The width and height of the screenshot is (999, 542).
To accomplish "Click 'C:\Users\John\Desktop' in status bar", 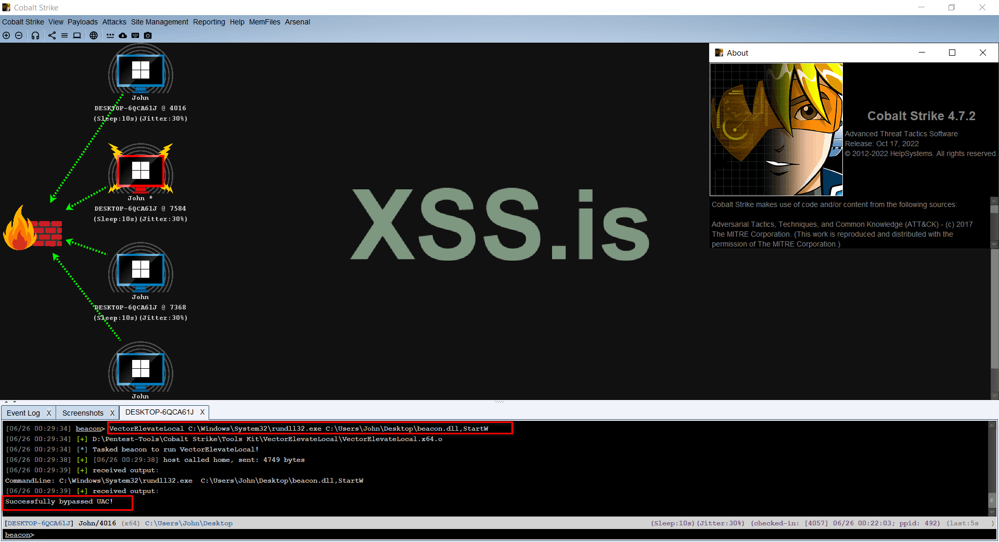I will pos(189,523).
